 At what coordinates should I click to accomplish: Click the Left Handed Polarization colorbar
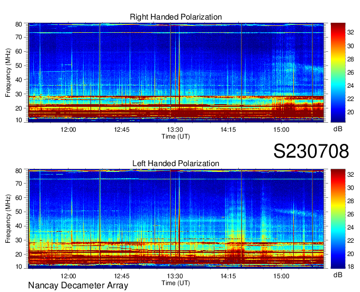(338, 219)
